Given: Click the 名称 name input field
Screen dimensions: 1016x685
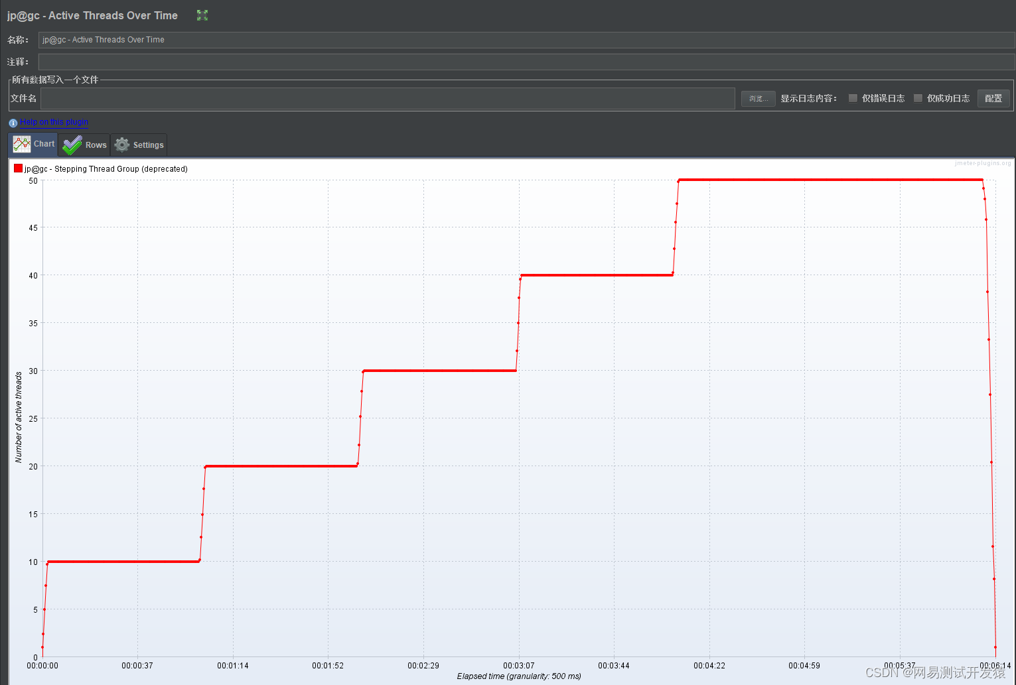Looking at the screenshot, I should point(526,40).
